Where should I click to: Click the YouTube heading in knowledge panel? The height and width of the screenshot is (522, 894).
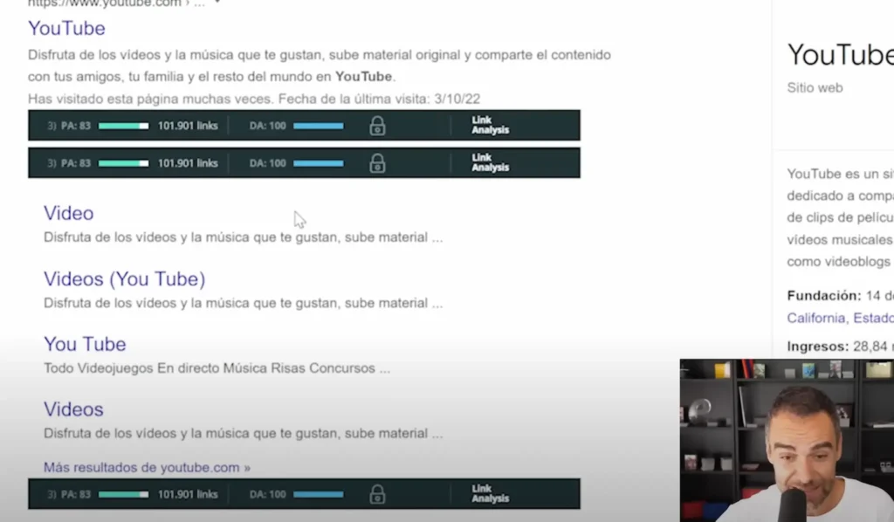(841, 55)
